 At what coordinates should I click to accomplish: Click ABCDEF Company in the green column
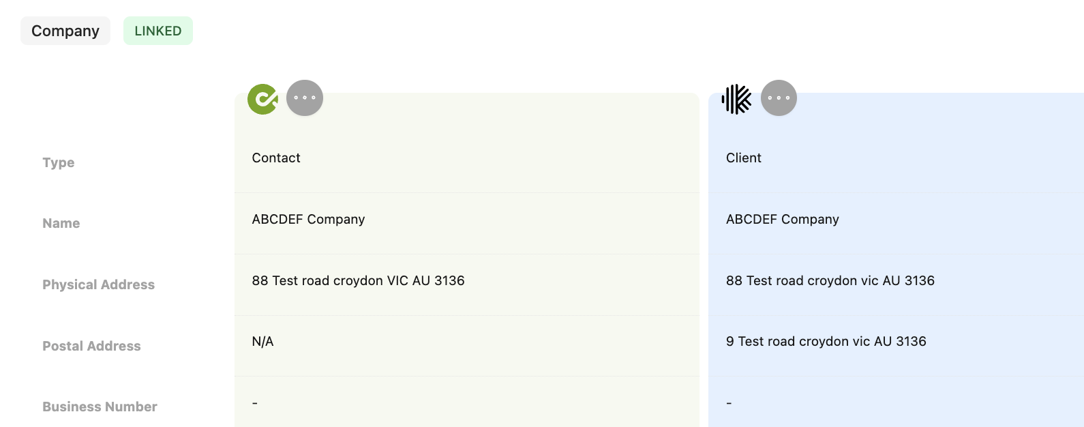coord(308,219)
